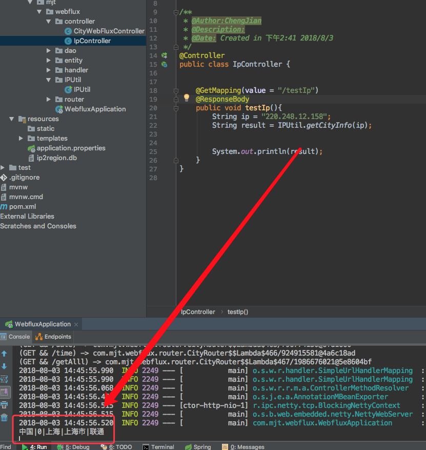Open the 6: TODO tool window
Screen dimensions: 426x450
[116, 447]
